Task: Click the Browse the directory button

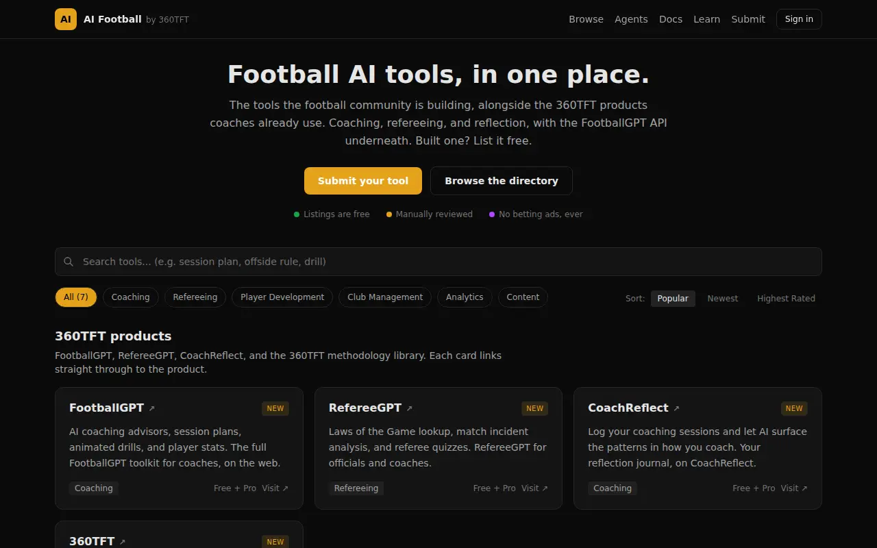Action: (502, 181)
